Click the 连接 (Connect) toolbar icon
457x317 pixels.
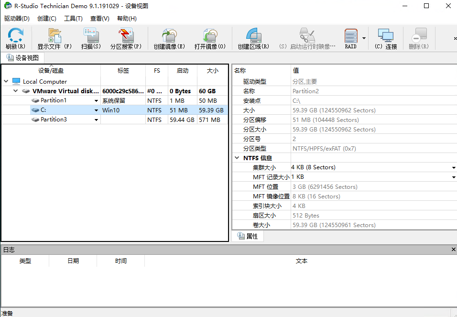(x=386, y=39)
